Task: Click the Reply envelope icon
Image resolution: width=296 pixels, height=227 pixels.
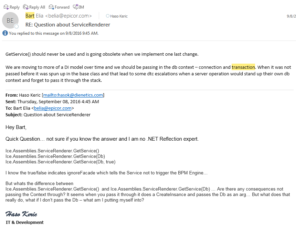Action: pyautogui.click(x=6, y=7)
